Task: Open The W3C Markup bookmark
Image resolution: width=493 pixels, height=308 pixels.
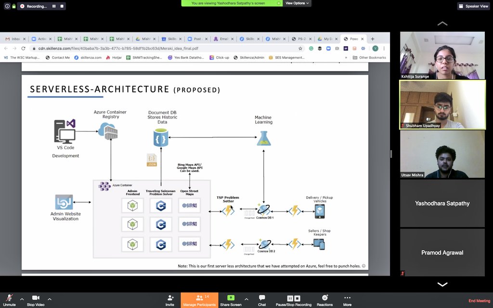Action: point(22,58)
